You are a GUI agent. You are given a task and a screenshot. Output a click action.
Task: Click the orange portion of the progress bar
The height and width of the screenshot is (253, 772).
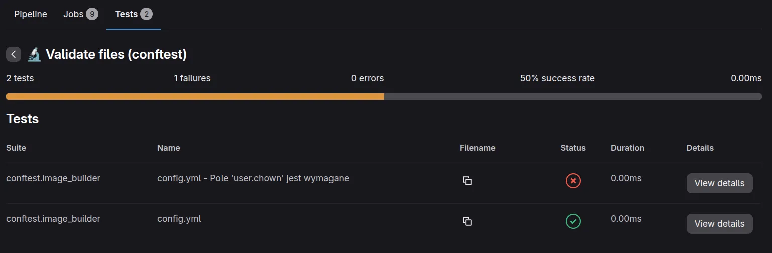coord(195,96)
